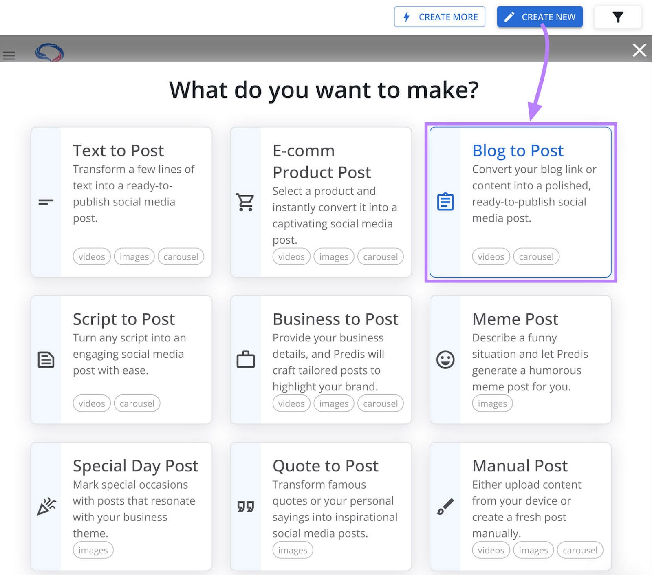Image resolution: width=652 pixels, height=575 pixels.
Task: Select the images tag beneath Meme Post
Action: [x=492, y=403]
